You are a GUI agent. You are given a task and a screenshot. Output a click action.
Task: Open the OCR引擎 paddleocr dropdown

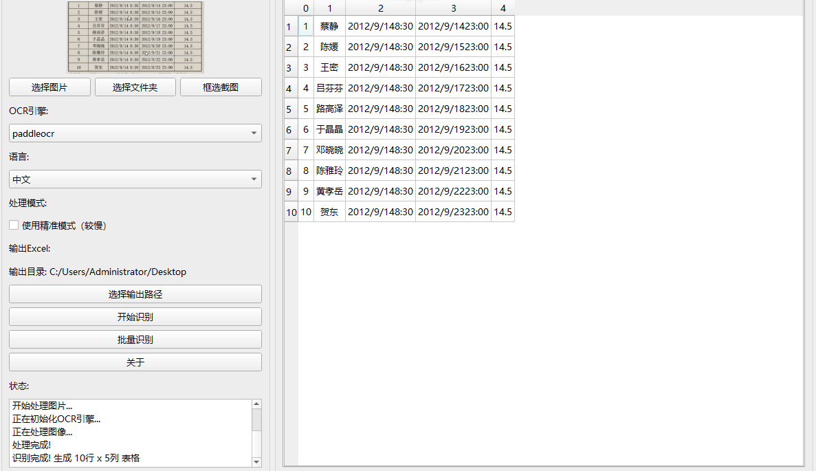tap(135, 133)
